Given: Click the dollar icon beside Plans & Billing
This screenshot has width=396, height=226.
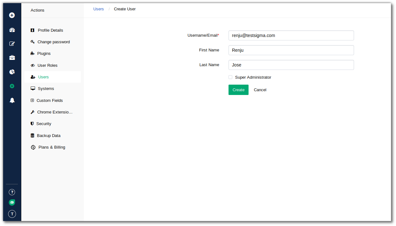Looking at the screenshot, I should tap(33, 147).
